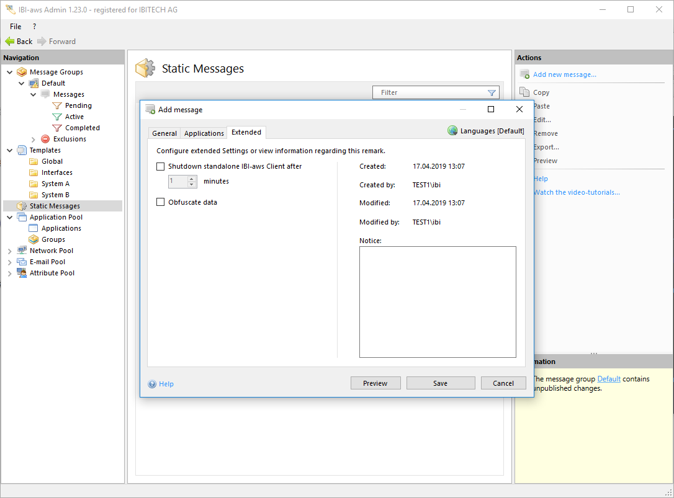Click the Save button
The width and height of the screenshot is (674, 498).
(x=440, y=383)
